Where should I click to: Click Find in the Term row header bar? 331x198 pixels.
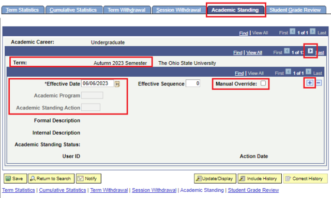pos(238,52)
